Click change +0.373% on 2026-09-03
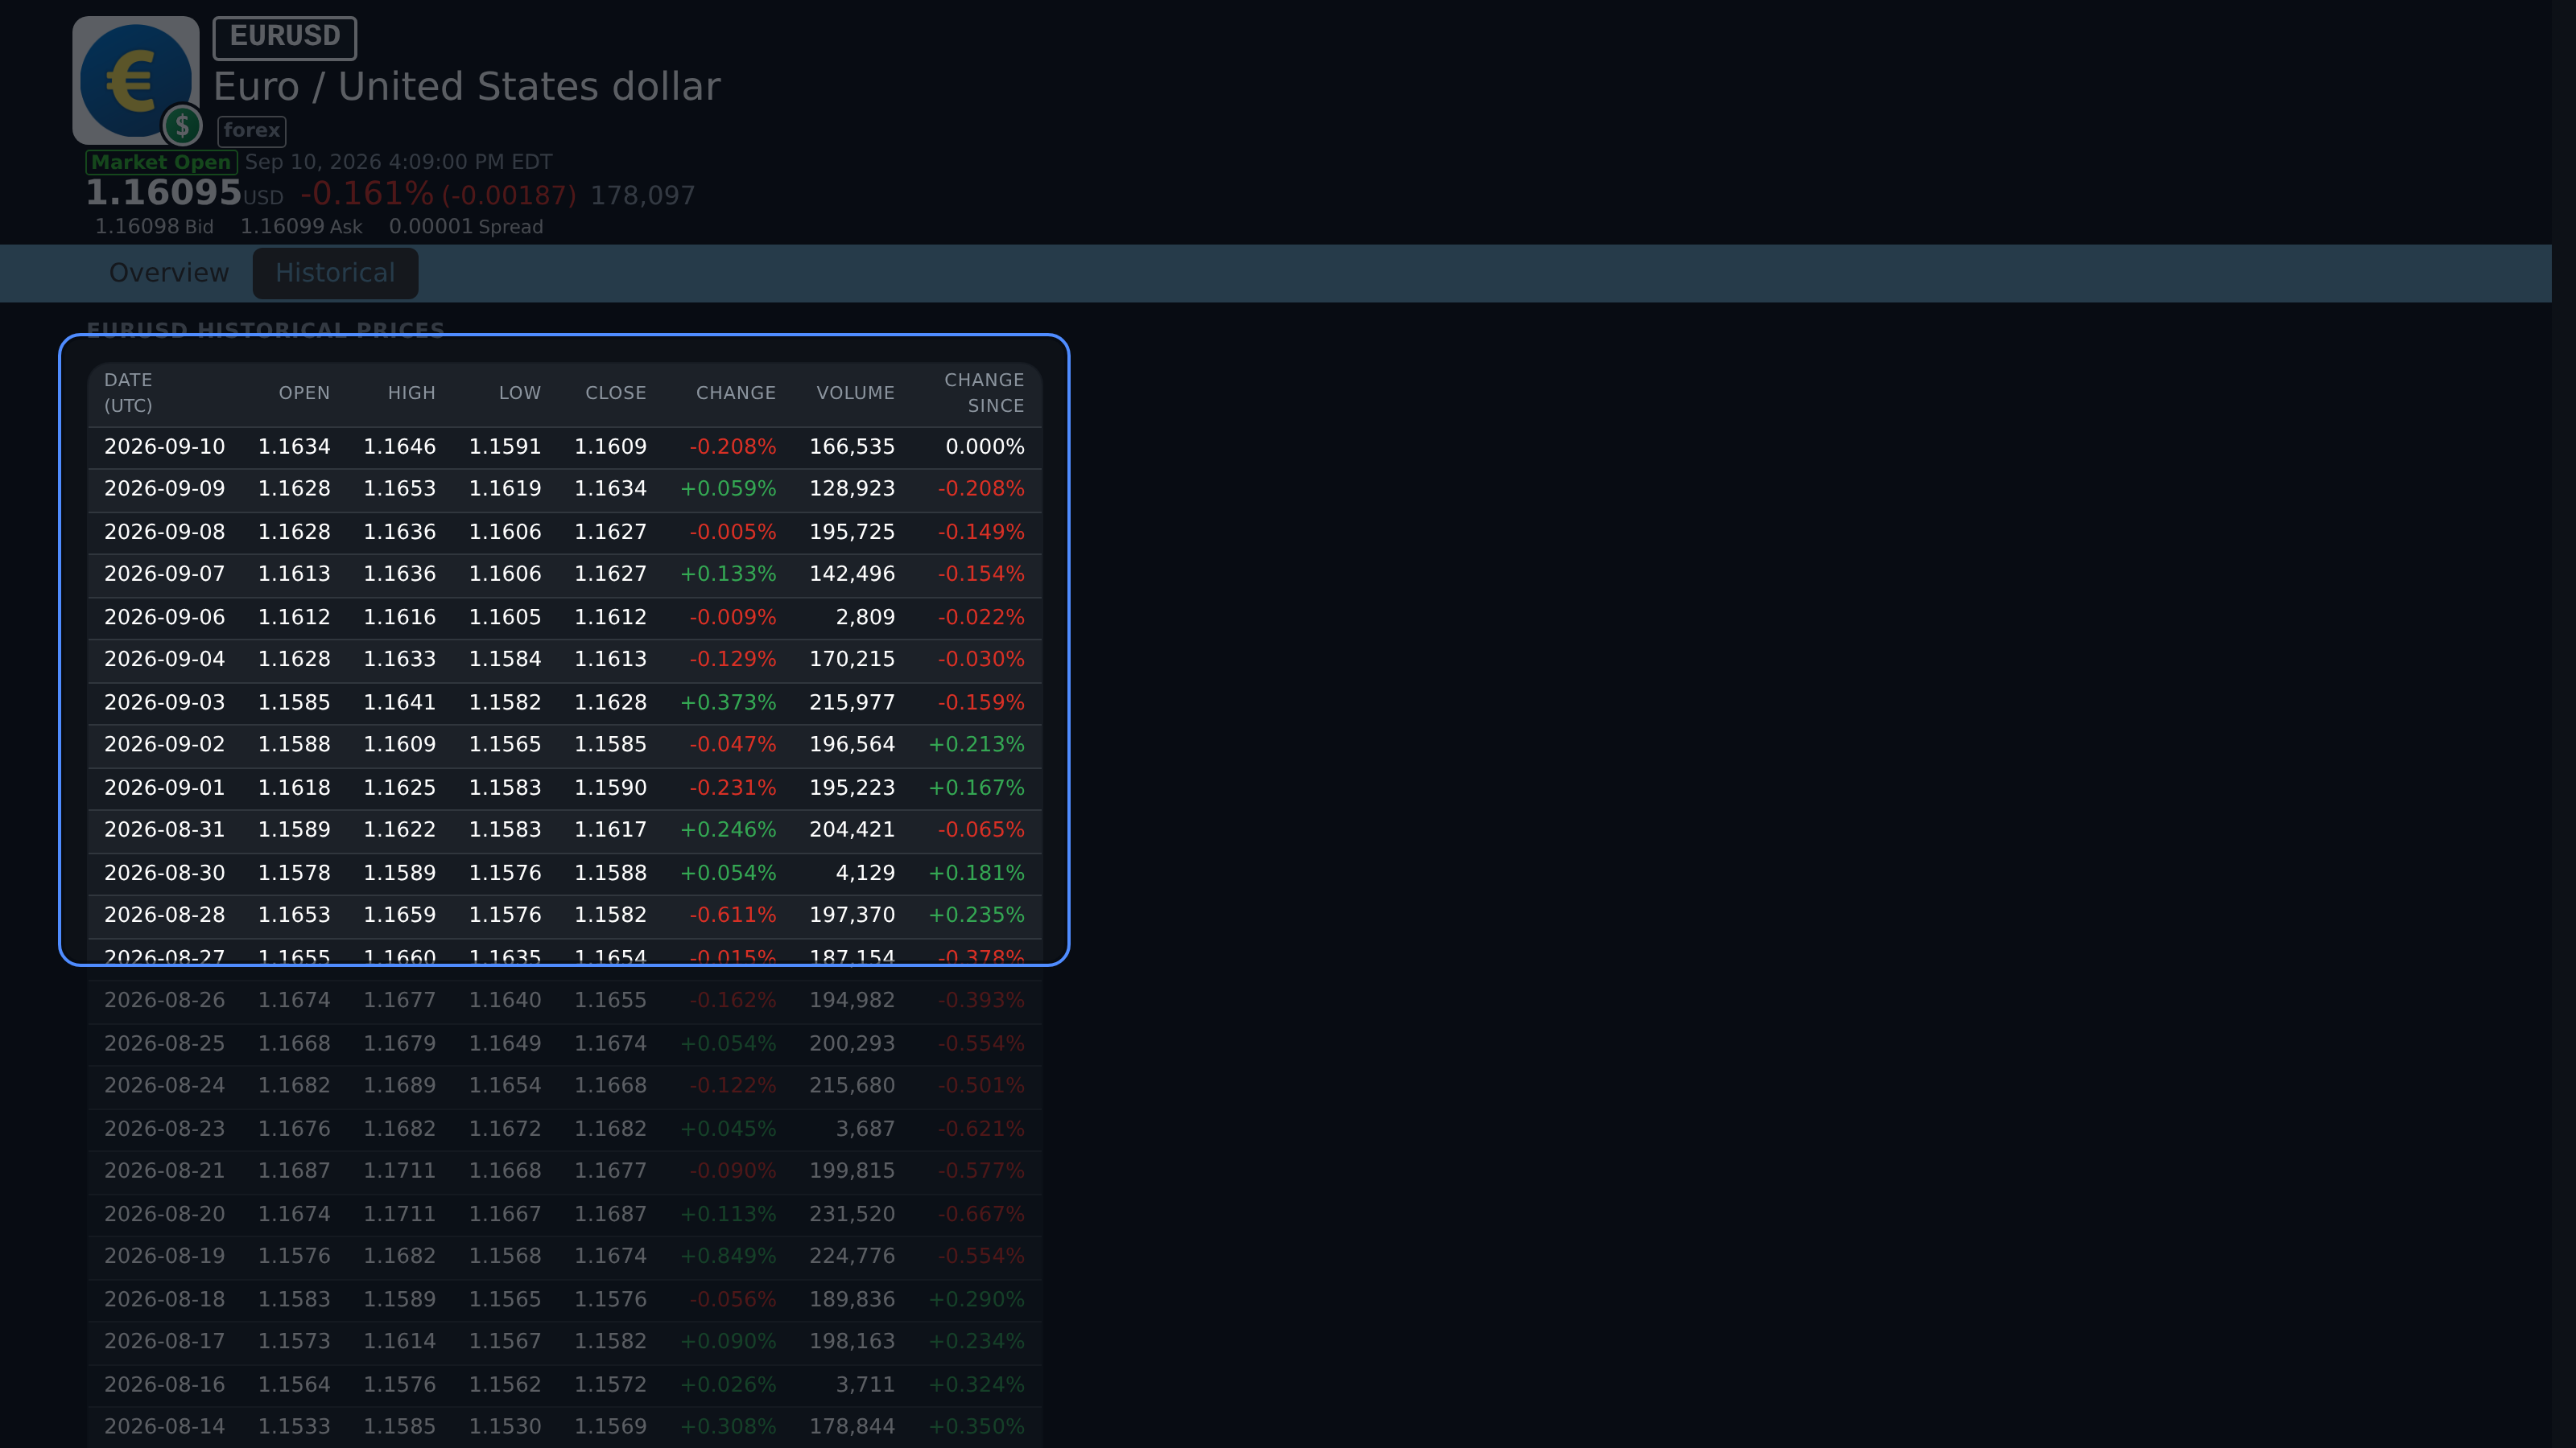 click(x=728, y=702)
